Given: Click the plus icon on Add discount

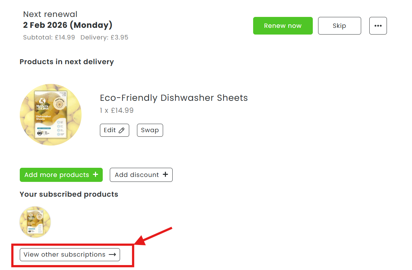Looking at the screenshot, I should (165, 174).
